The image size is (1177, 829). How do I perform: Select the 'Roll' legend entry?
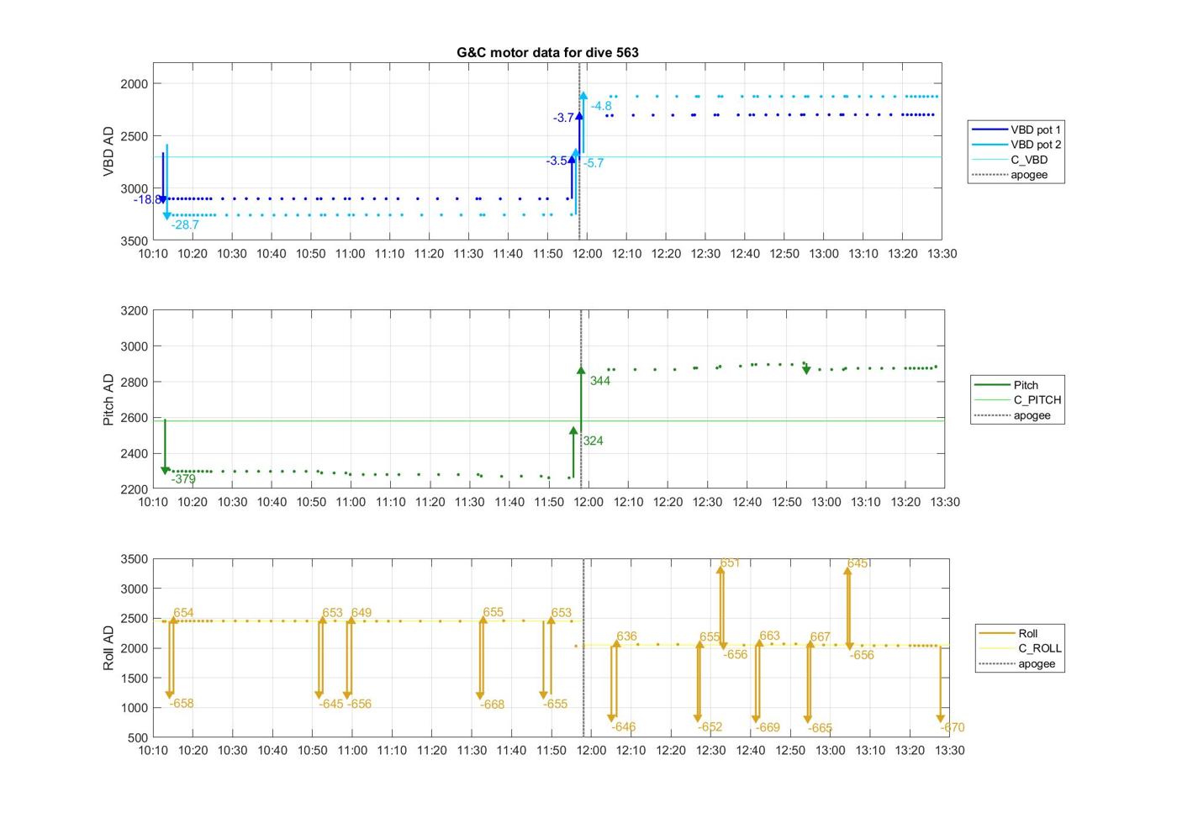point(1008,633)
